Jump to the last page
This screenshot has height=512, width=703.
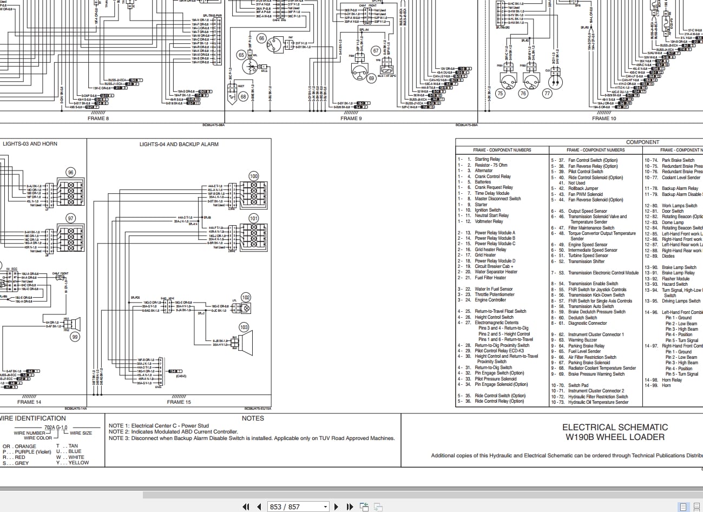pos(350,507)
